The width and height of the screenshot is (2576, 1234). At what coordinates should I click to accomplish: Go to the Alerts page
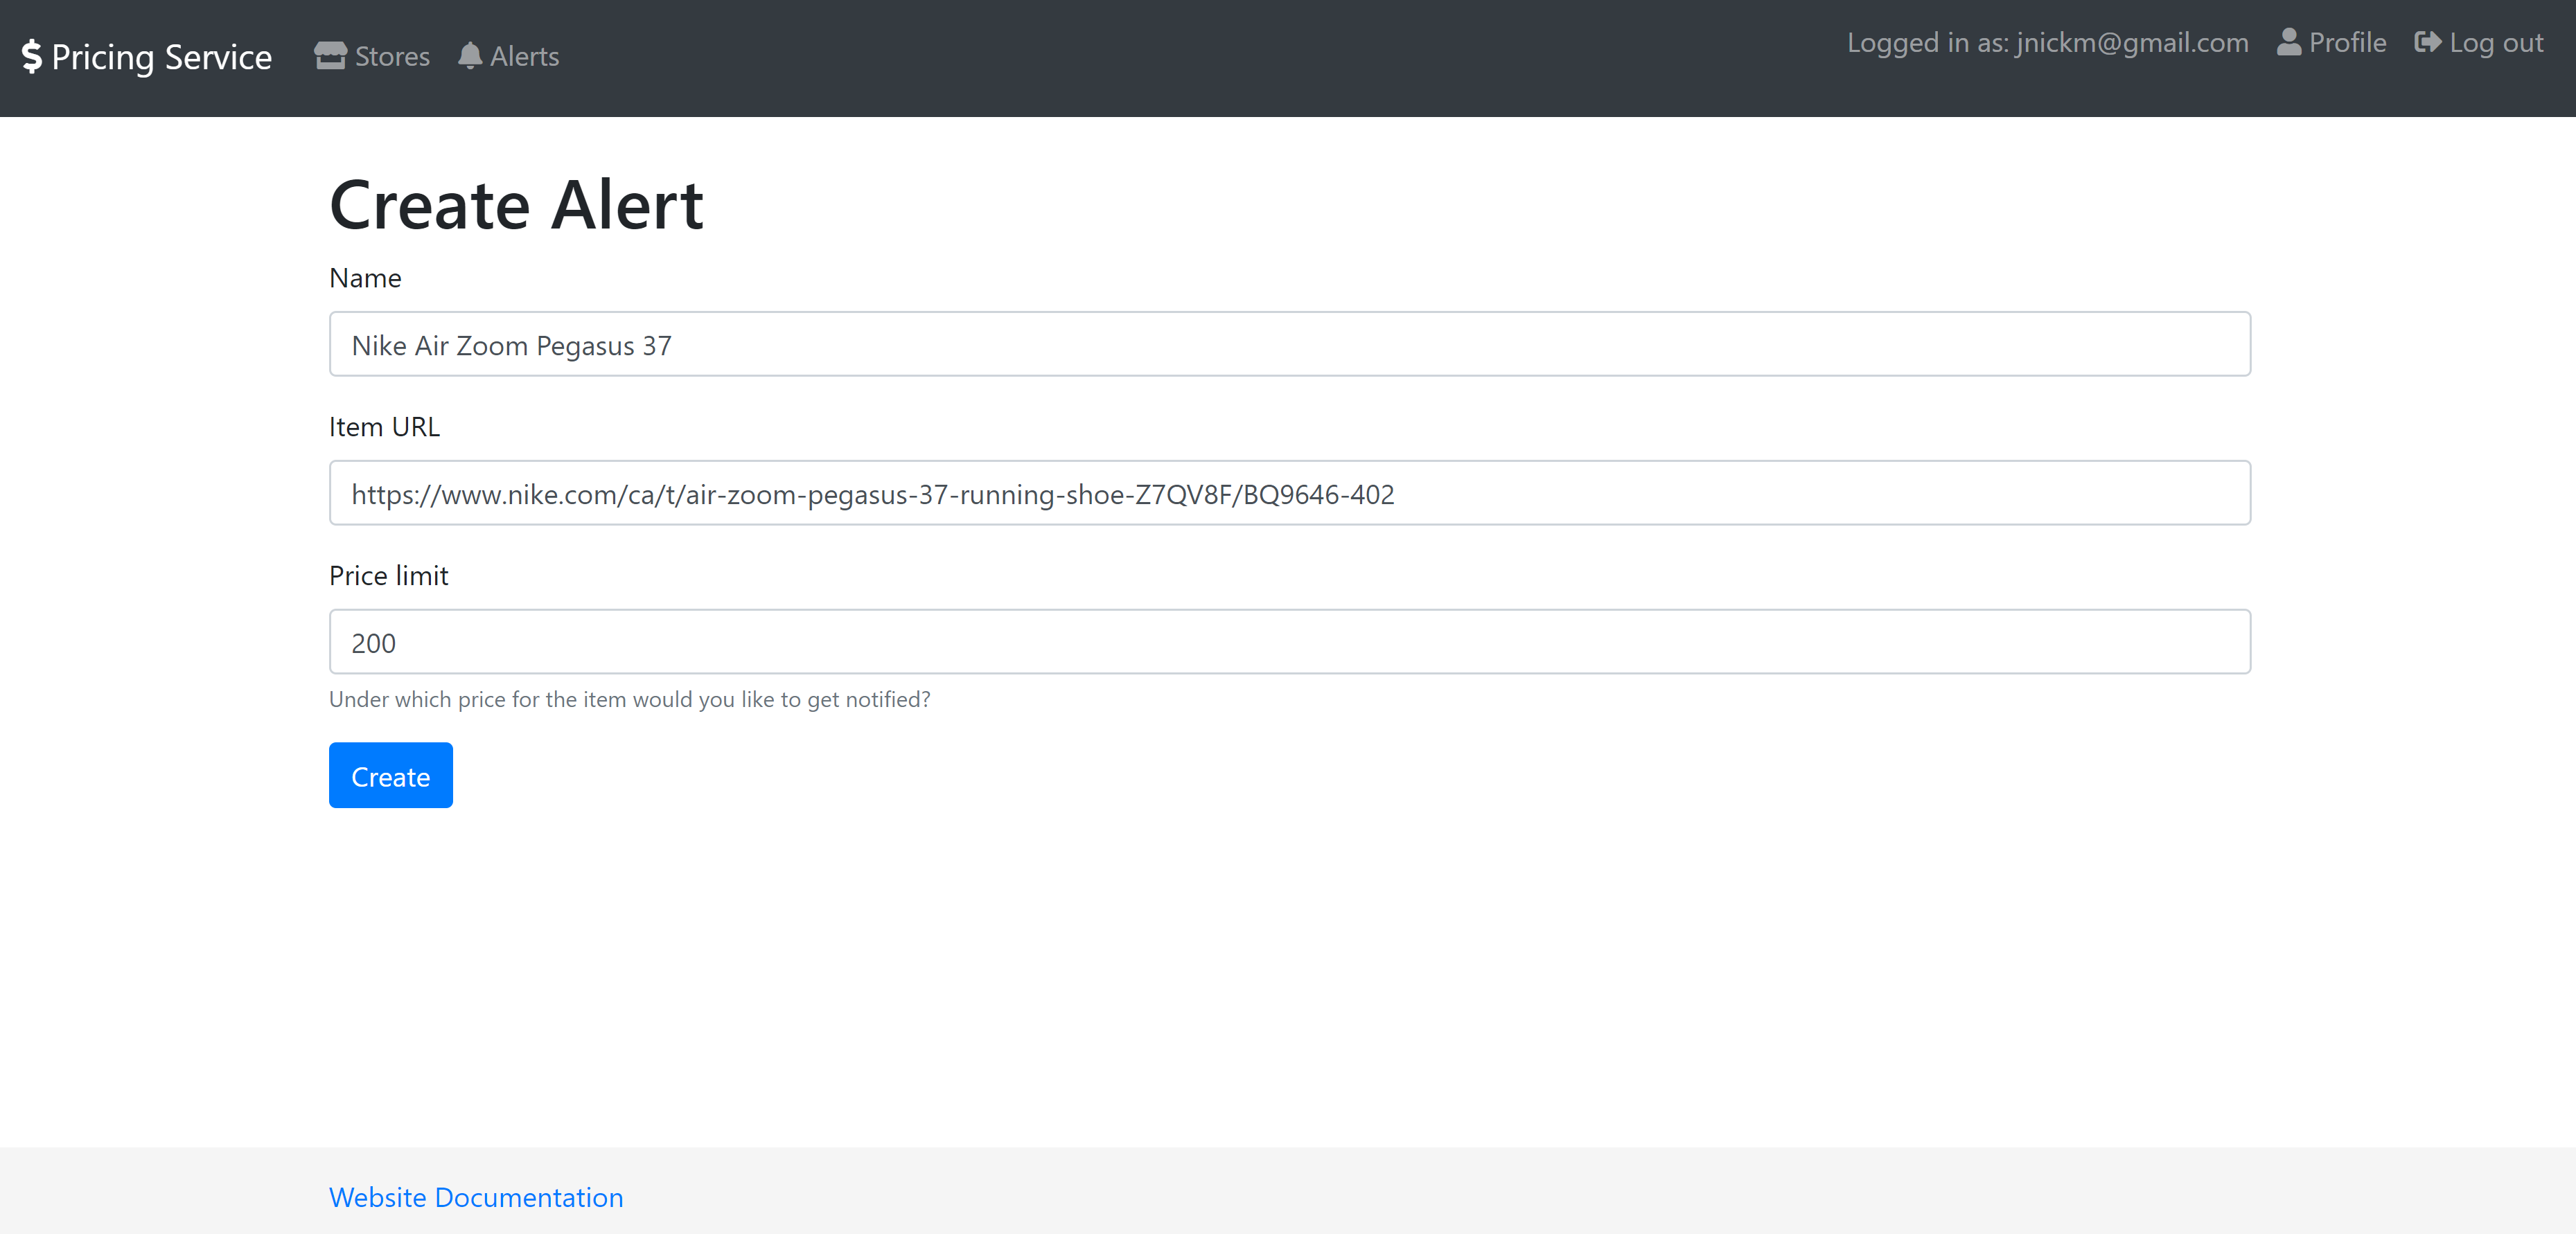(x=509, y=56)
